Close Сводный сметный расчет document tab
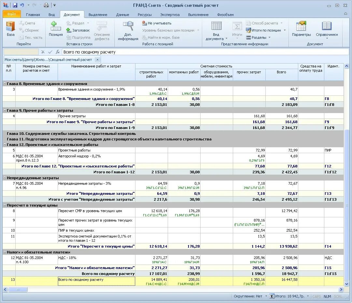The width and height of the screenshot is (352, 303). pos(97,60)
